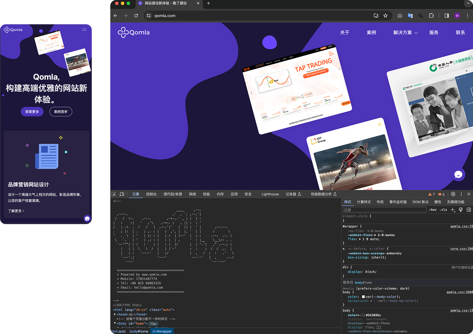Click the 服务 nav link
Screen dimensions: 473x334
[434, 33]
